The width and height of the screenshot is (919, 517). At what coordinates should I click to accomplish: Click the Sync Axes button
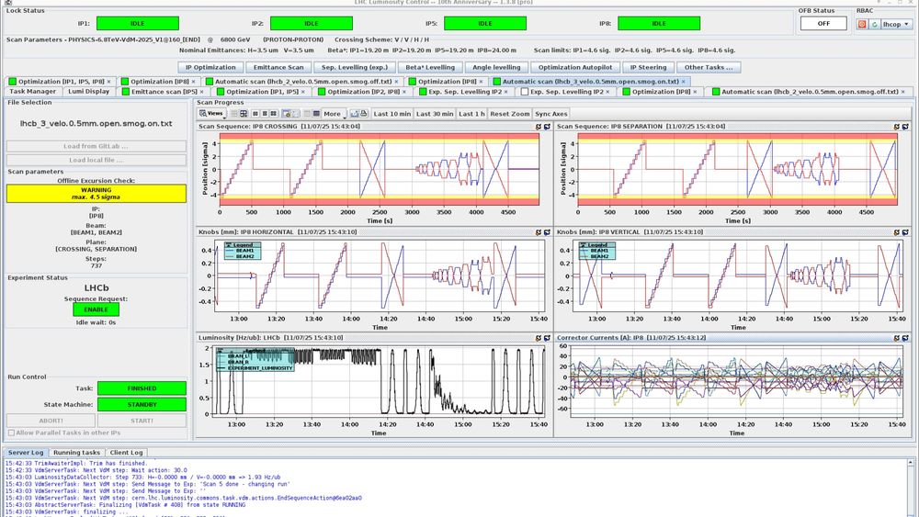(550, 114)
